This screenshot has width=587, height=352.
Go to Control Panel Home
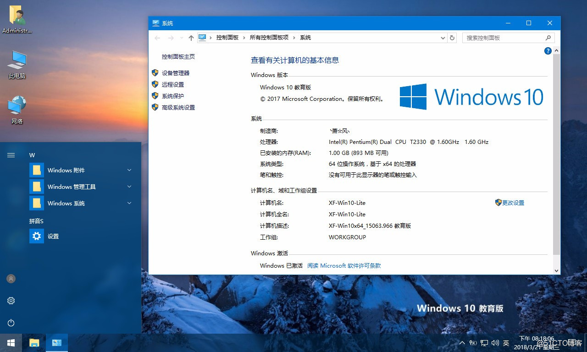tap(178, 56)
